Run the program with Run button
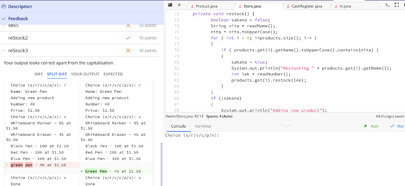405x186 pixels. click(371, 126)
